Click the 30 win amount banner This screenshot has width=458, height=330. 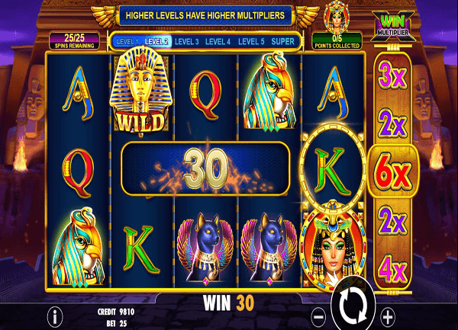point(205,168)
